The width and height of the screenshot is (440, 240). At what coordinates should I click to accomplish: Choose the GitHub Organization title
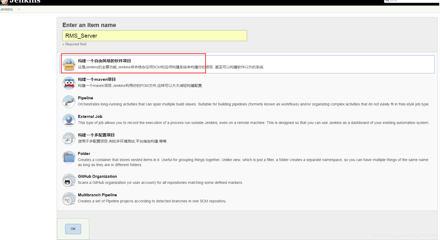(x=97, y=176)
